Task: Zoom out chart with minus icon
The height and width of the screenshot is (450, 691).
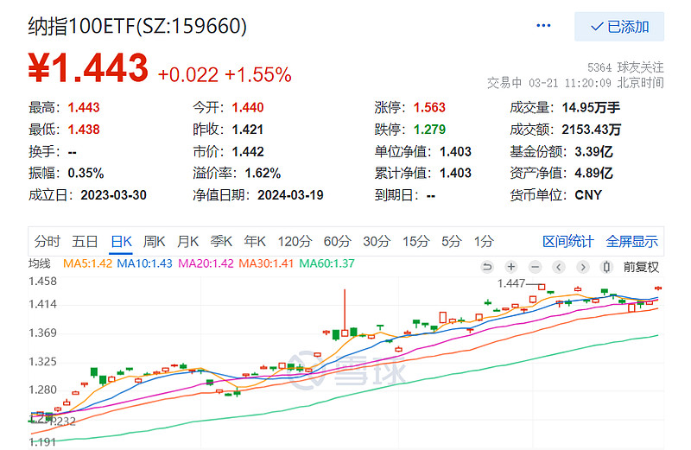Action: click(x=535, y=267)
